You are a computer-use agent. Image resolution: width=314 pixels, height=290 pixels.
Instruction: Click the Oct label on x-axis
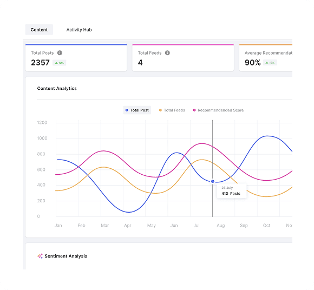266,226
